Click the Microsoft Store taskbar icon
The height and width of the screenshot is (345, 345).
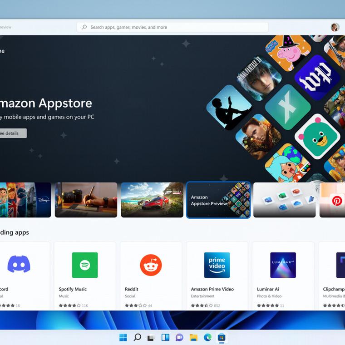222,337
